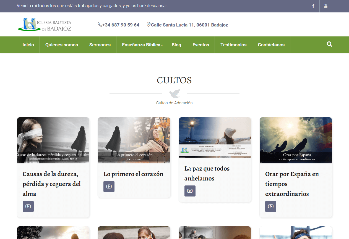Select the Contáctanos menu item
The image size is (349, 239).
[271, 45]
